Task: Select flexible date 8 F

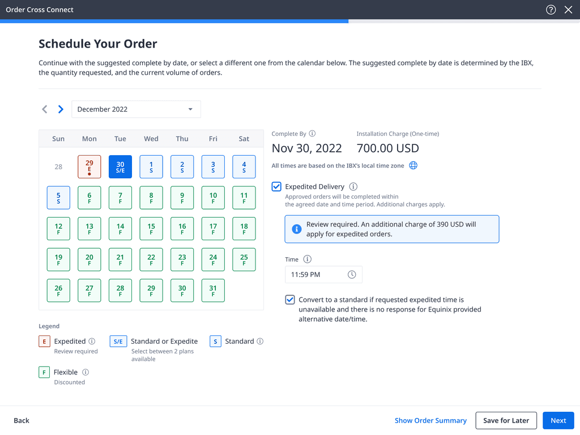Action: pos(151,198)
